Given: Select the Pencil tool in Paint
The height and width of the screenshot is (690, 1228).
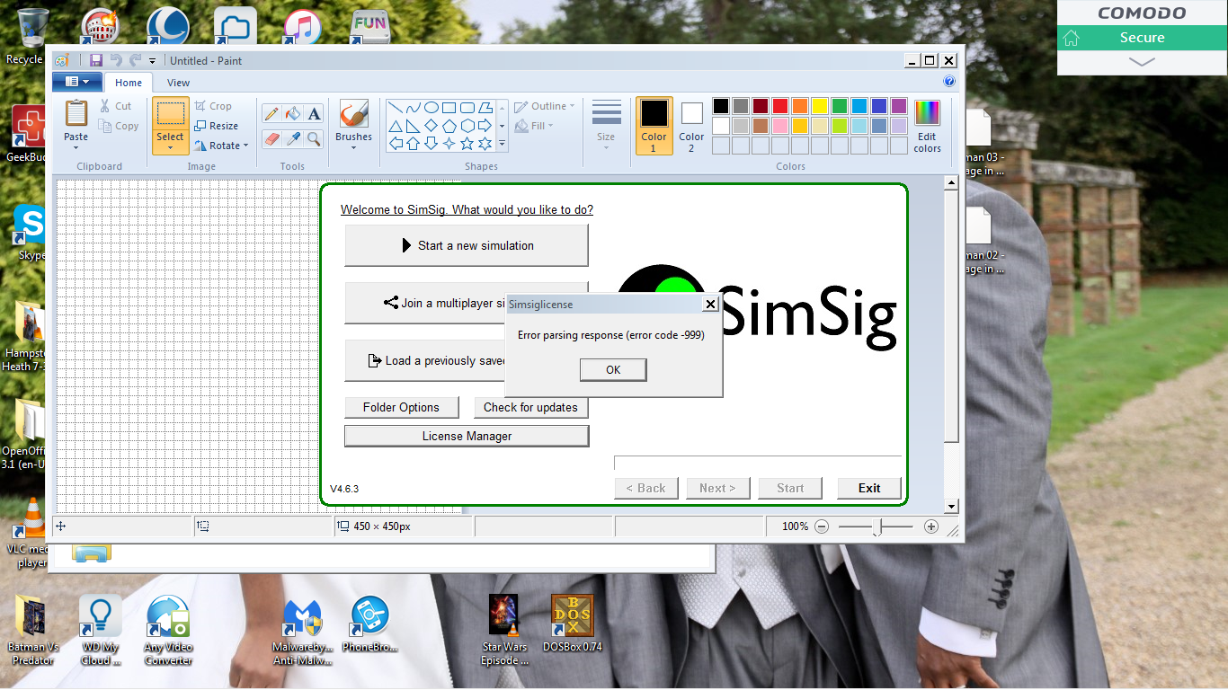Looking at the screenshot, I should 271,113.
